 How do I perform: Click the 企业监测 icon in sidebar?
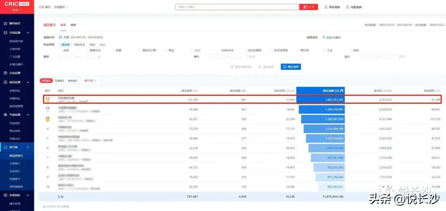(5, 73)
